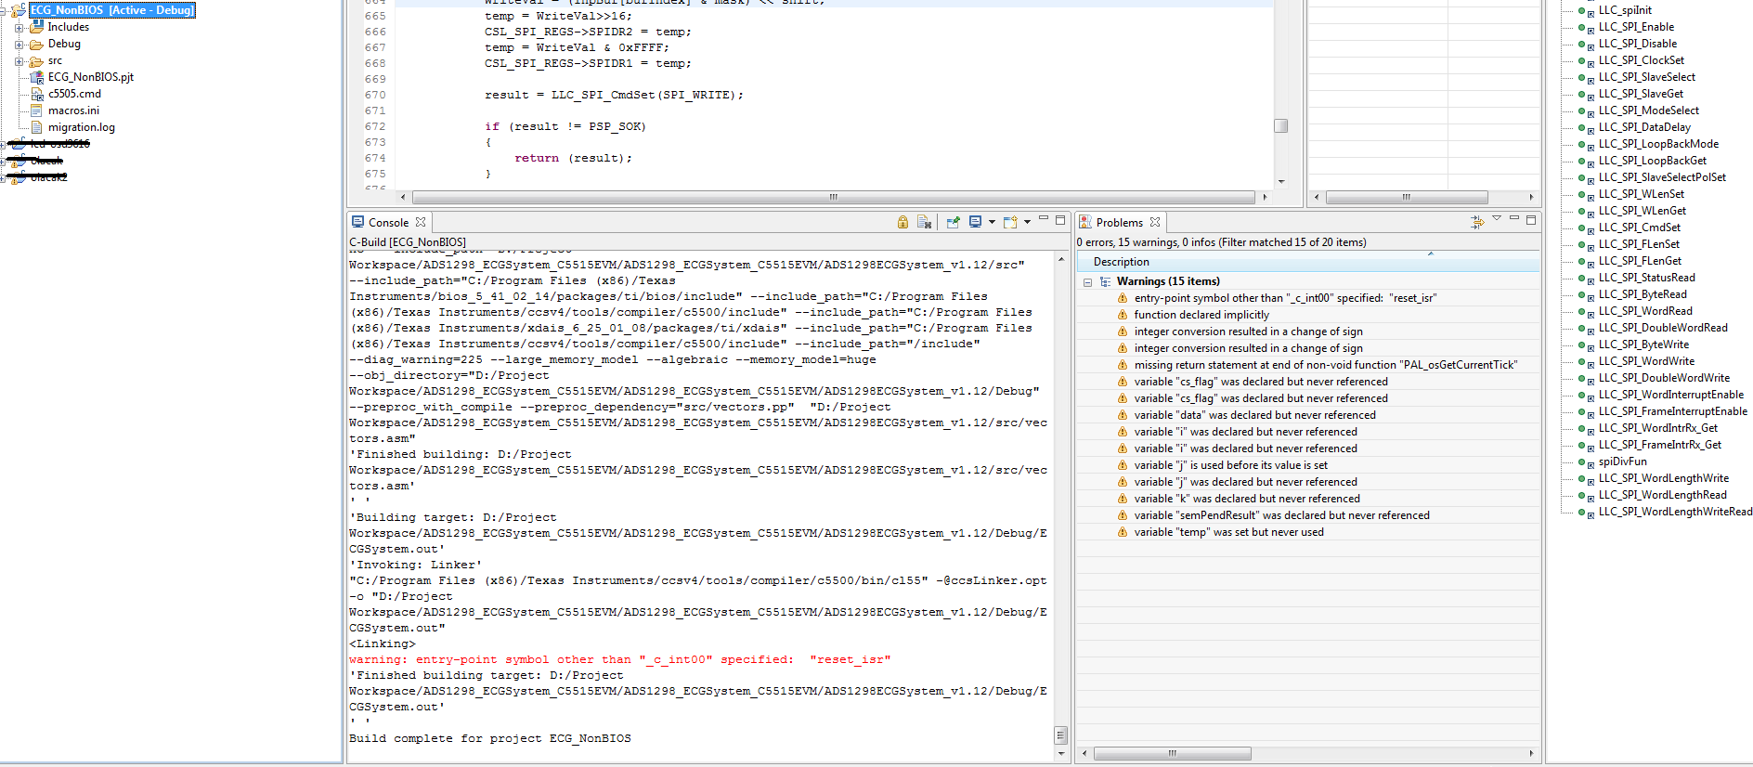The height and width of the screenshot is (767, 1753).
Task: Select 'function declared implicitly' warning
Action: (x=1201, y=315)
